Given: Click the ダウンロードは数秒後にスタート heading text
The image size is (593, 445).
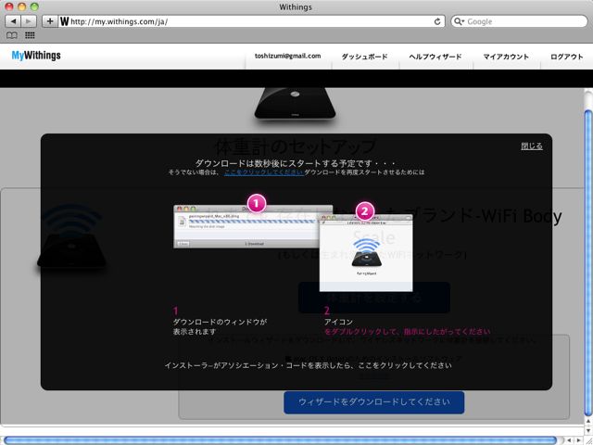Looking at the screenshot, I should tap(296, 163).
